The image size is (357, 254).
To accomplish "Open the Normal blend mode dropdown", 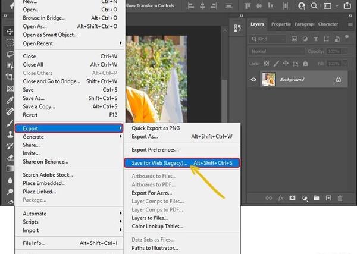I will pyautogui.click(x=277, y=51).
